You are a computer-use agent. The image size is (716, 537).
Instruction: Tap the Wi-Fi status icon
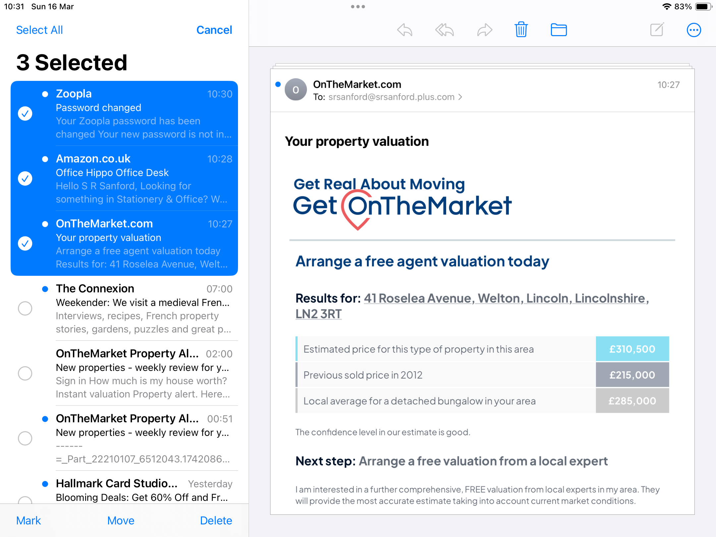667,7
